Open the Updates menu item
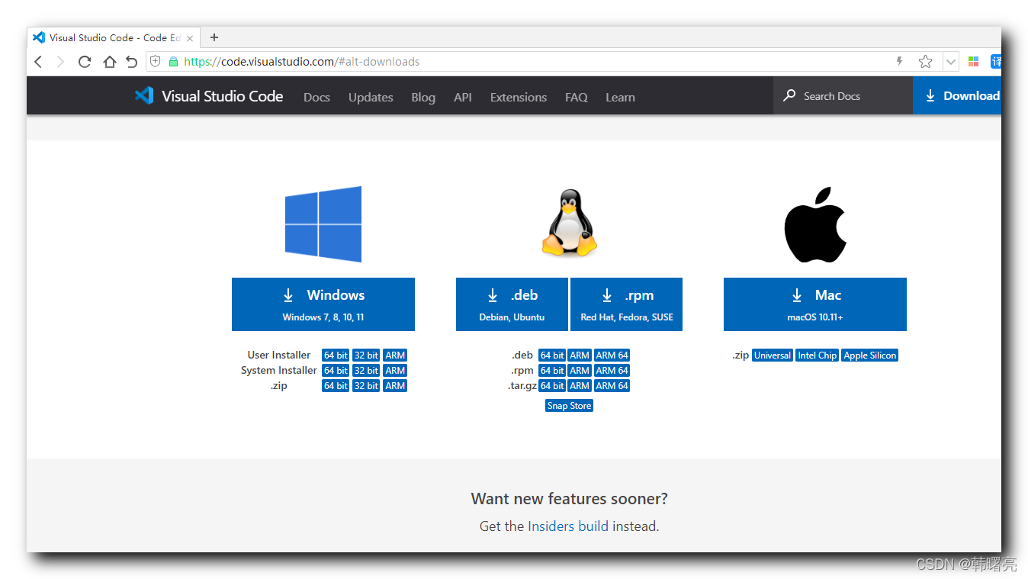Viewport: 1028px width, 579px height. [371, 97]
